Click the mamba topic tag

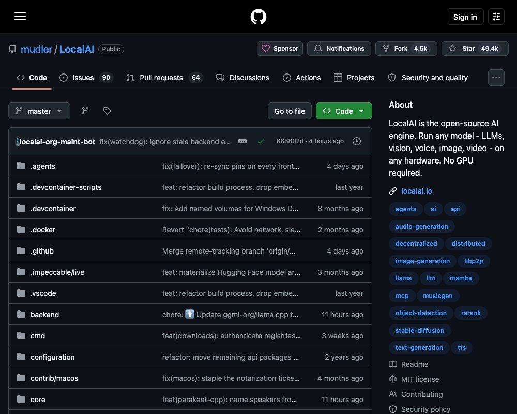coord(461,278)
